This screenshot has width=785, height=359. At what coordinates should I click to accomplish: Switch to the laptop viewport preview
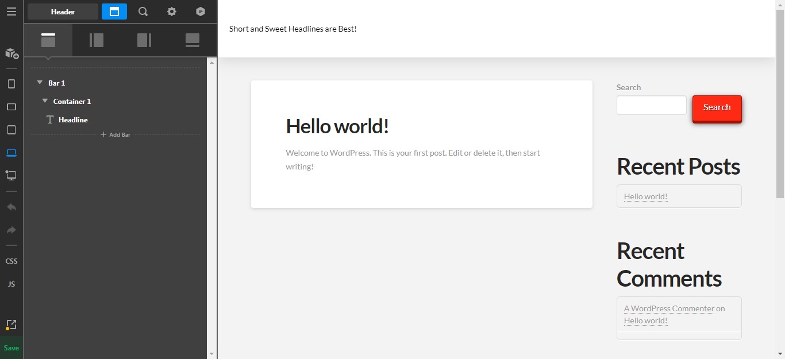[x=11, y=153]
